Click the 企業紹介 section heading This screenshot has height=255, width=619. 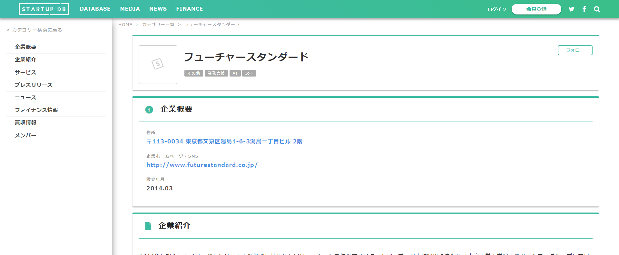(174, 226)
